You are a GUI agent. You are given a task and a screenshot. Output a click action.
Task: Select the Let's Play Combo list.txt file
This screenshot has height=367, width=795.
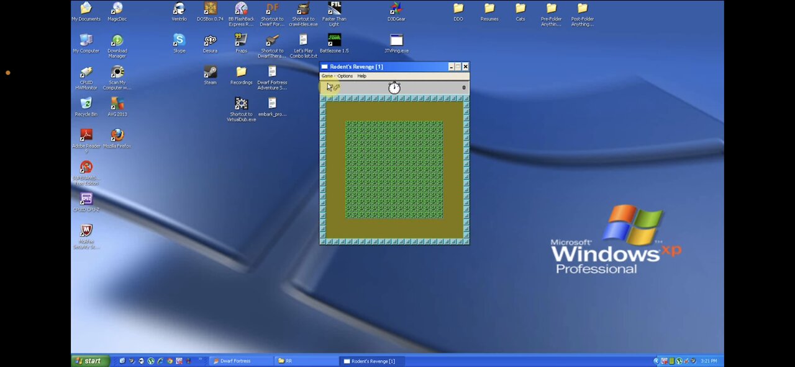(303, 45)
